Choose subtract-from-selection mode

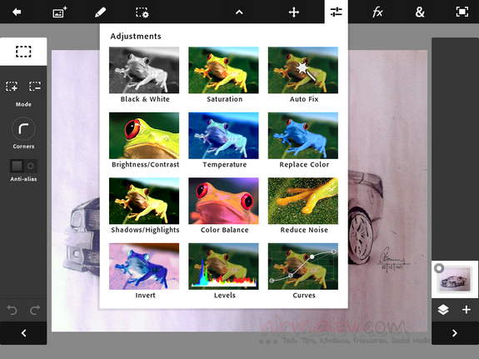coord(35,86)
